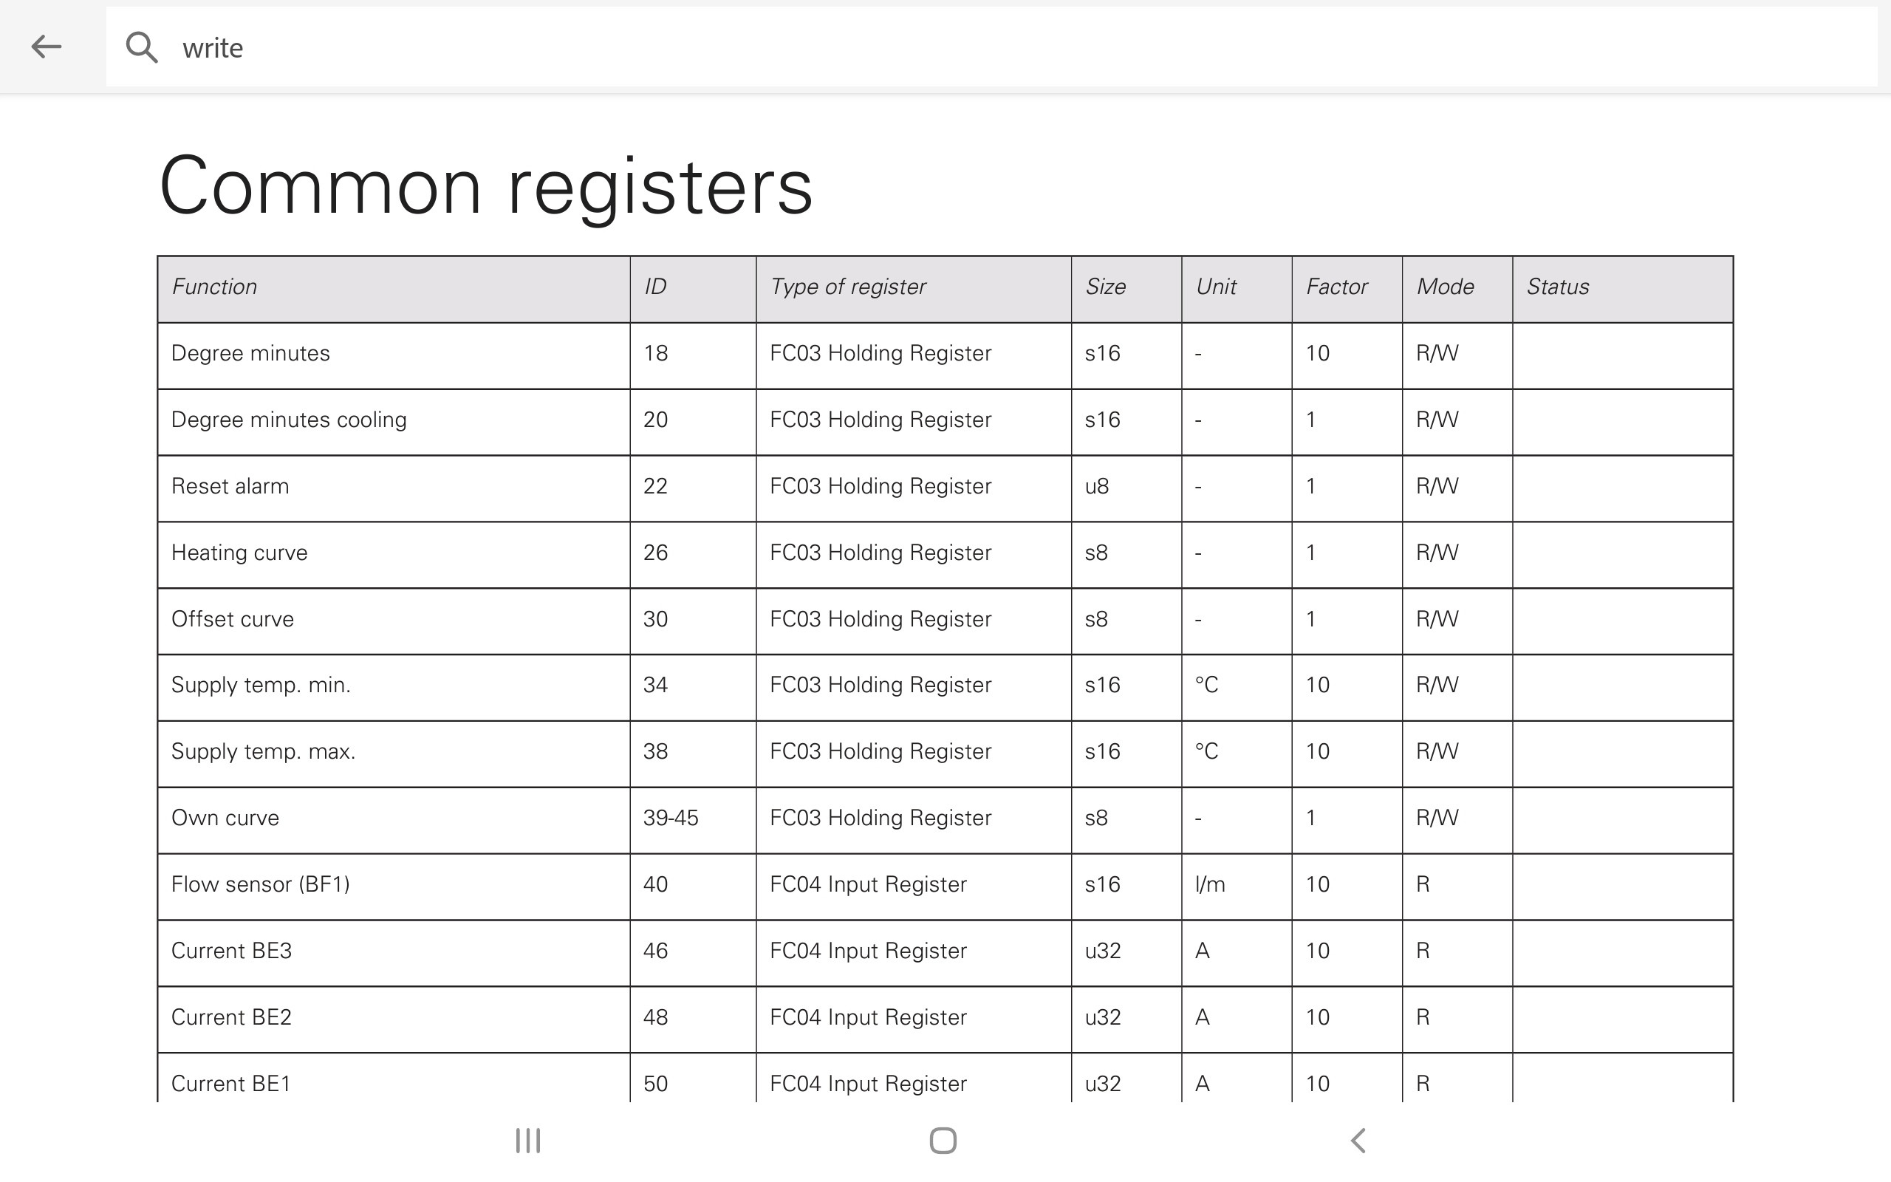Click the magnifying glass search icon
The height and width of the screenshot is (1182, 1891).
click(141, 48)
